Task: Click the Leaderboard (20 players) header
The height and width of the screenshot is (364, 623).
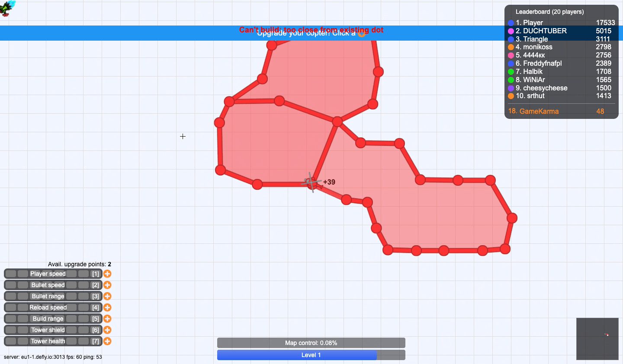Action: tap(549, 12)
